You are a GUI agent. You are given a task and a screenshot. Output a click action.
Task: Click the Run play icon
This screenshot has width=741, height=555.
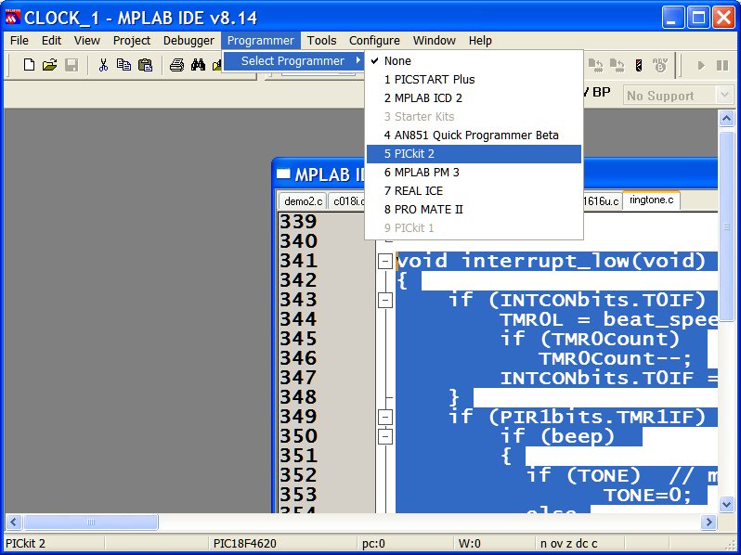click(x=701, y=65)
